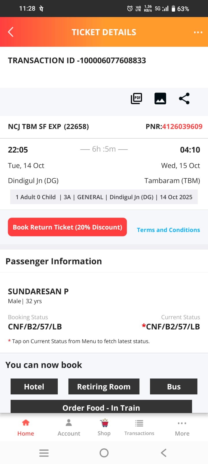
Task: Book a Hotel
Action: [x=34, y=387]
